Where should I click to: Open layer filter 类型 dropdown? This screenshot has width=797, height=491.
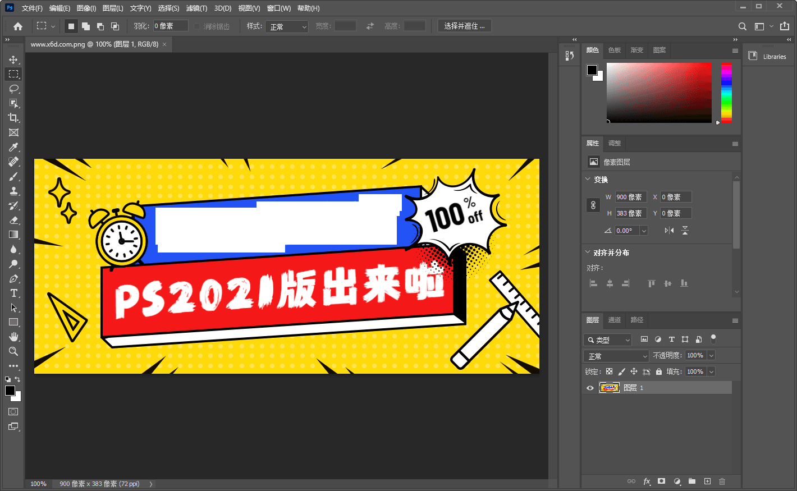[x=608, y=339]
